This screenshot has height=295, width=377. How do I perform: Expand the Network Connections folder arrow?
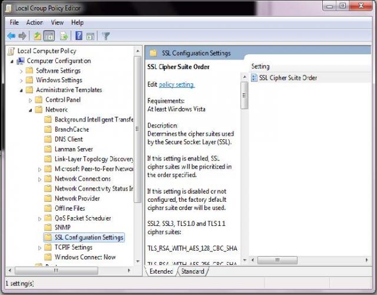tap(40, 179)
